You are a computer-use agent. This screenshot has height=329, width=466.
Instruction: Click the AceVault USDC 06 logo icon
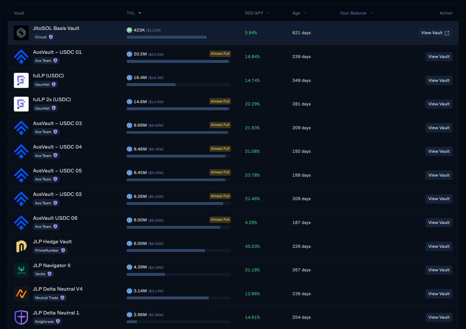(21, 223)
